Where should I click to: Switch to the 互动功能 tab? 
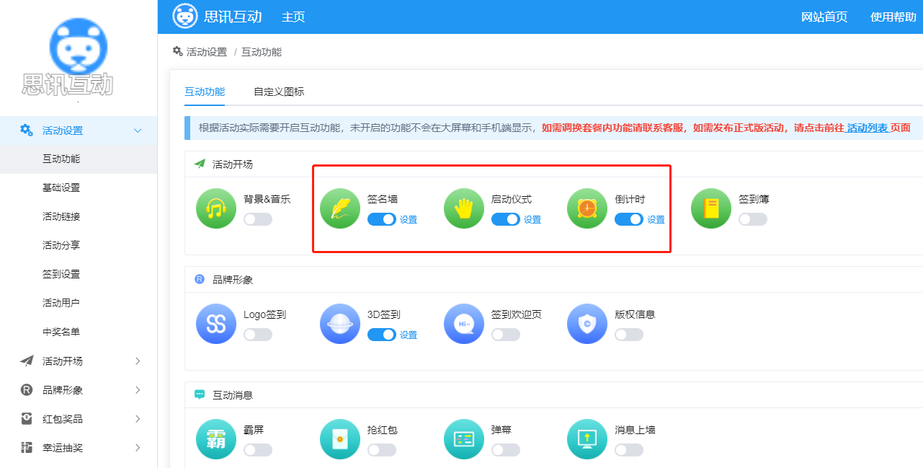(205, 92)
